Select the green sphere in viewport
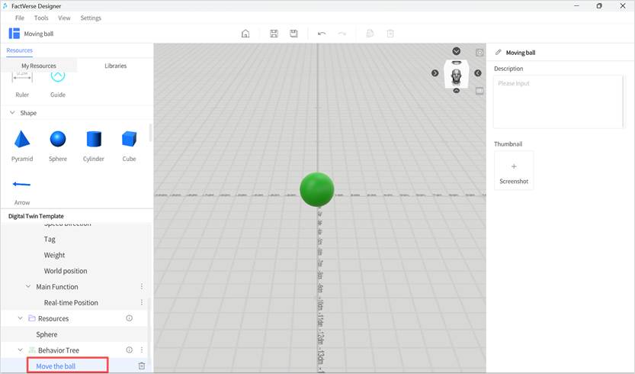 click(x=317, y=189)
